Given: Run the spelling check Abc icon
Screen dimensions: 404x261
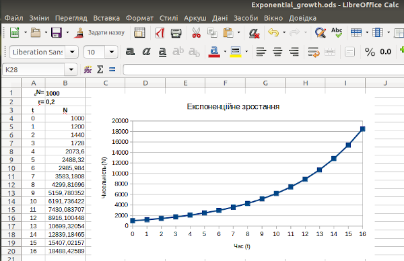Looking at the screenshot, I should (x=337, y=33).
